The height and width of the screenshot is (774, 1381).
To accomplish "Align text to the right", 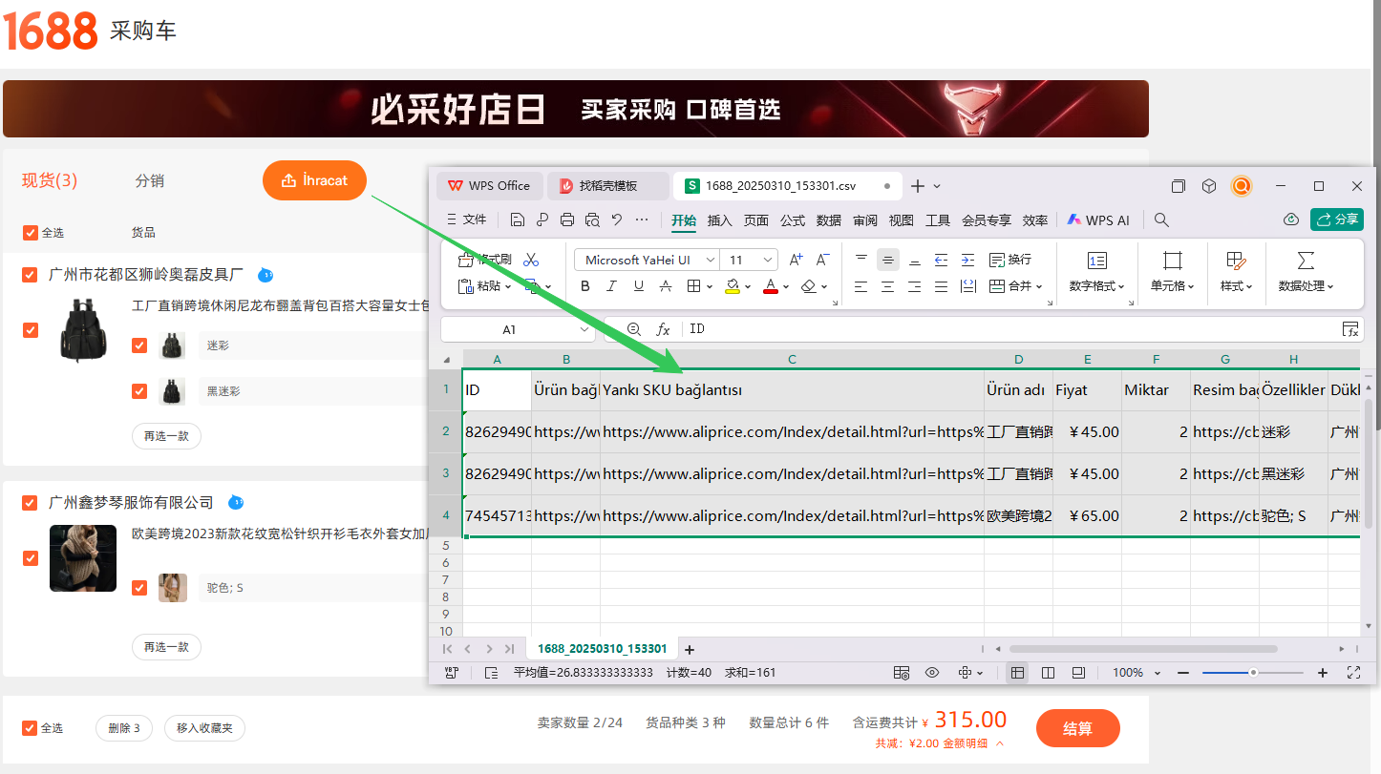I will tap(914, 286).
